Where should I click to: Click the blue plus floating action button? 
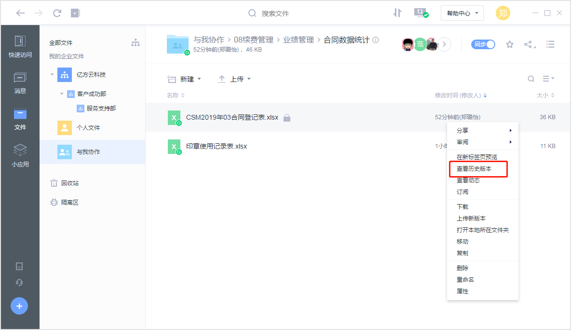[x=19, y=306]
